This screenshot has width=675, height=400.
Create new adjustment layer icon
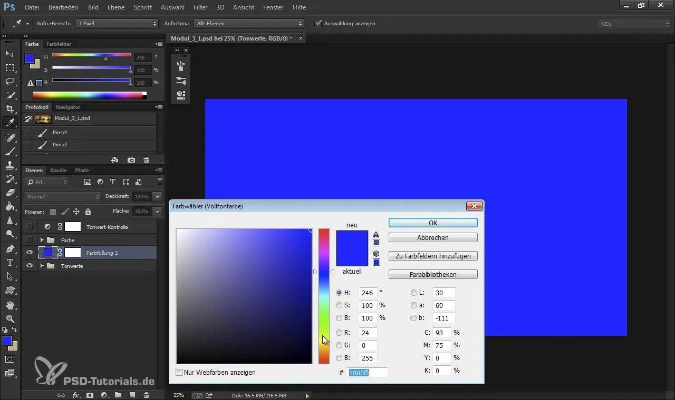[x=104, y=395]
